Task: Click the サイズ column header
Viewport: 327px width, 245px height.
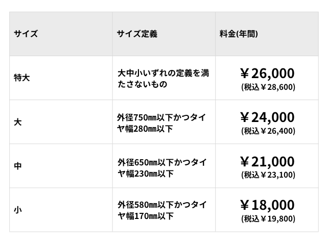Action: point(26,34)
